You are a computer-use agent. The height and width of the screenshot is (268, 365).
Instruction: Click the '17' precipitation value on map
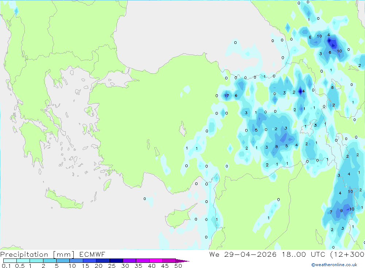[227, 96]
